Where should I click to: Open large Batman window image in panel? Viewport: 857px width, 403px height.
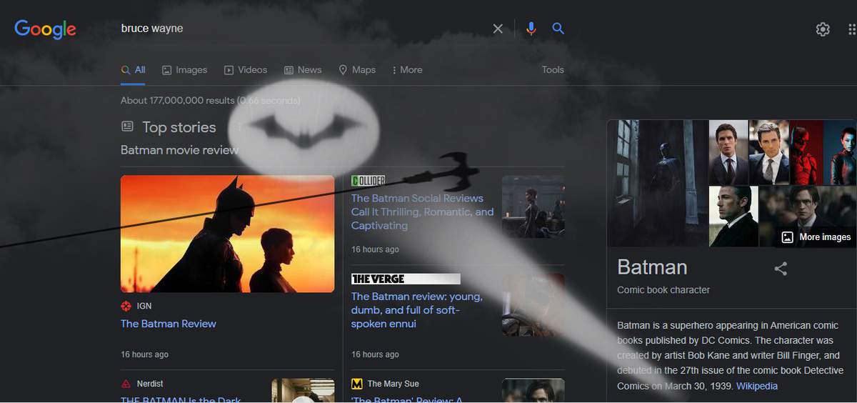pyautogui.click(x=657, y=183)
